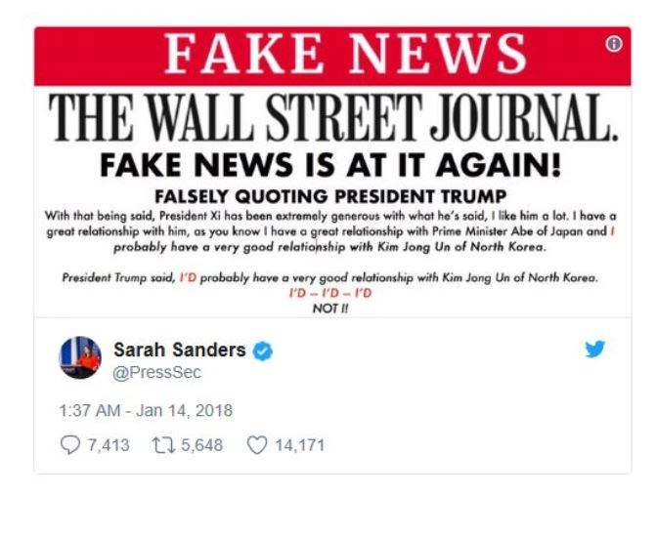Screen dimensions: 656x537
Task: Click the Sarah Sanders display name
Action: pyautogui.click(x=179, y=350)
